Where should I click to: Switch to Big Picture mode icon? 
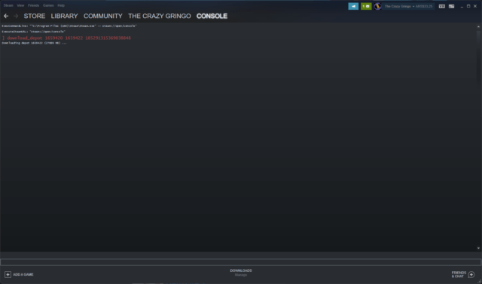tap(451, 6)
